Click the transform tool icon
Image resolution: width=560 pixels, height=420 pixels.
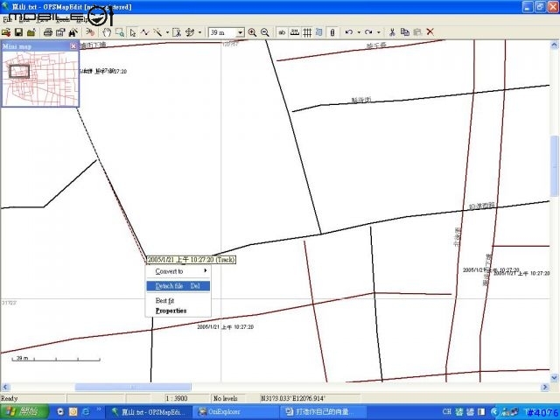tap(190, 32)
